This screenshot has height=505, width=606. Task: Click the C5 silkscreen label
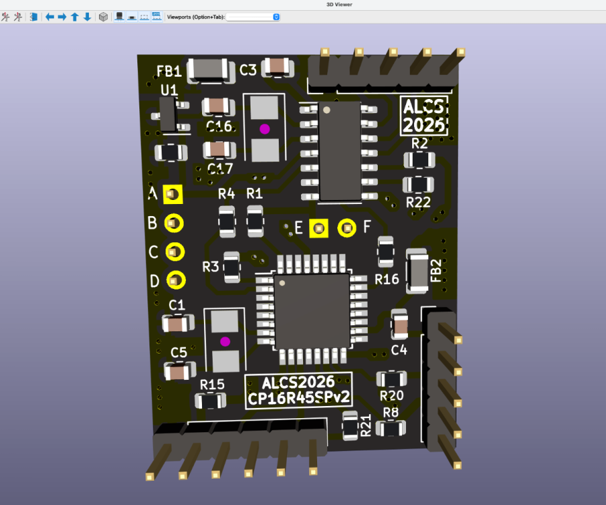[x=178, y=352]
